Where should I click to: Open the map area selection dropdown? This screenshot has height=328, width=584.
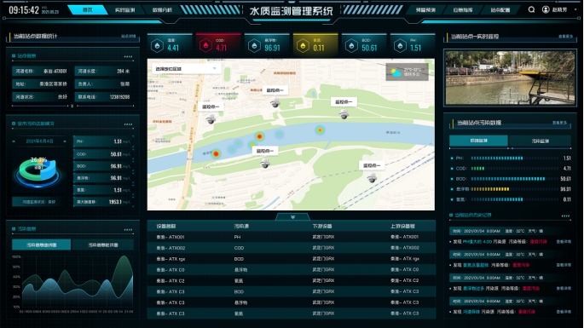[x=185, y=68]
